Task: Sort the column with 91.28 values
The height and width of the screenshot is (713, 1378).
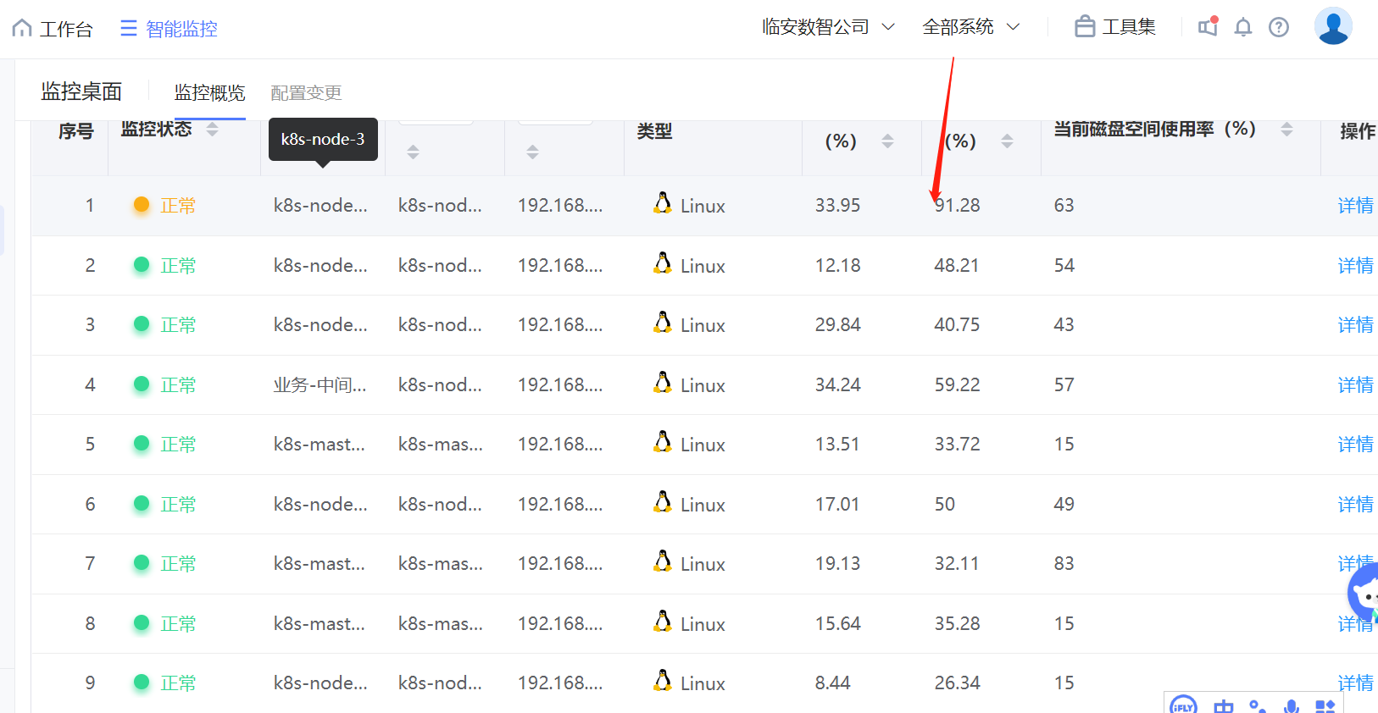Action: coord(1007,141)
